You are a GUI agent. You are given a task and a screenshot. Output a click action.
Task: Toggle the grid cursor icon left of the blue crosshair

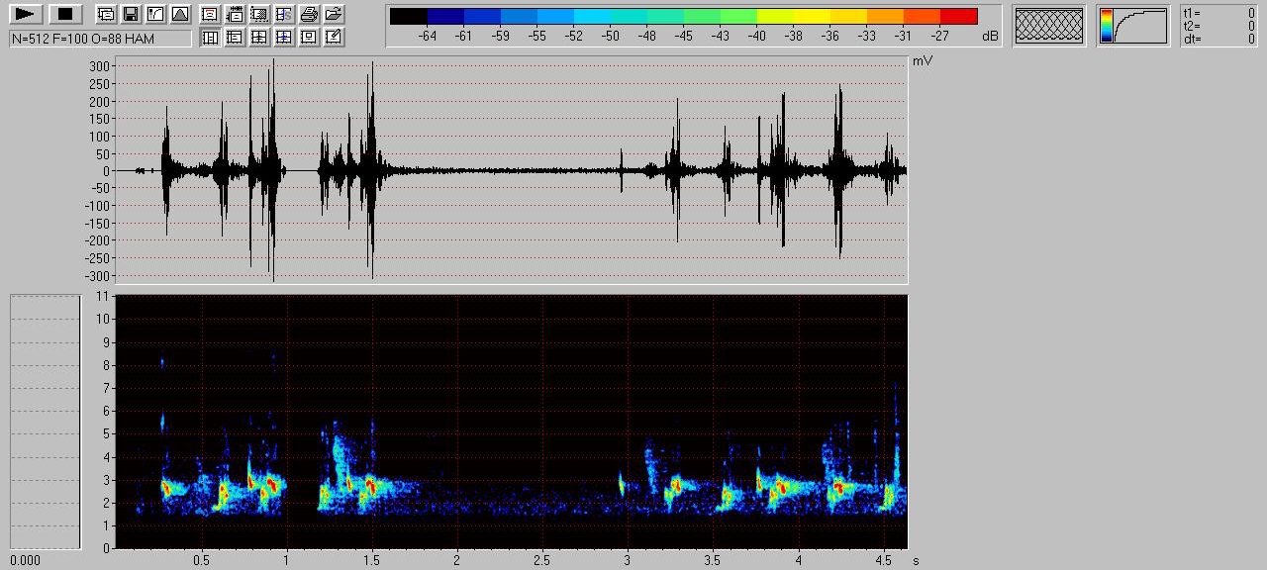[x=259, y=38]
